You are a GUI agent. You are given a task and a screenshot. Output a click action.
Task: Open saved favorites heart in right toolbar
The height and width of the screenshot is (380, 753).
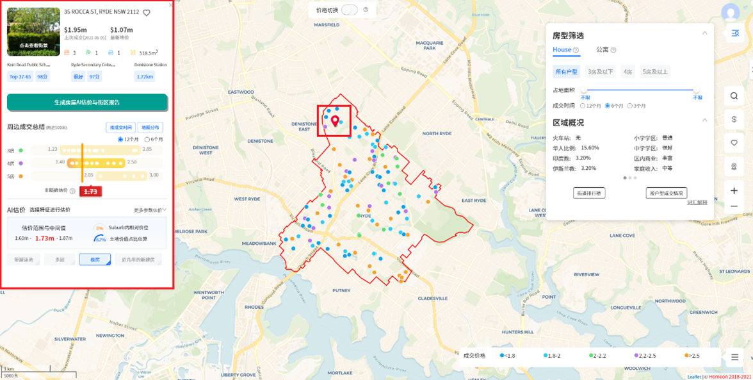(734, 143)
